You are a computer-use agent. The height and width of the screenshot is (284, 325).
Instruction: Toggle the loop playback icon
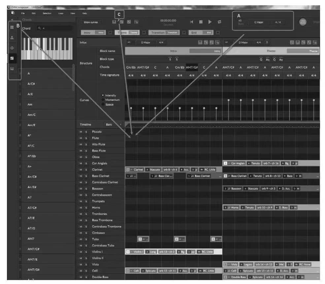(x=219, y=22)
